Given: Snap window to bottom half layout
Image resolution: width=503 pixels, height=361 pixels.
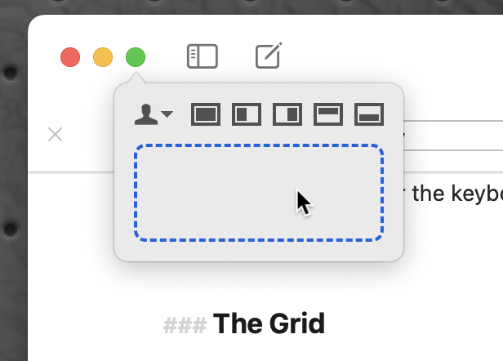Looking at the screenshot, I should 369,114.
